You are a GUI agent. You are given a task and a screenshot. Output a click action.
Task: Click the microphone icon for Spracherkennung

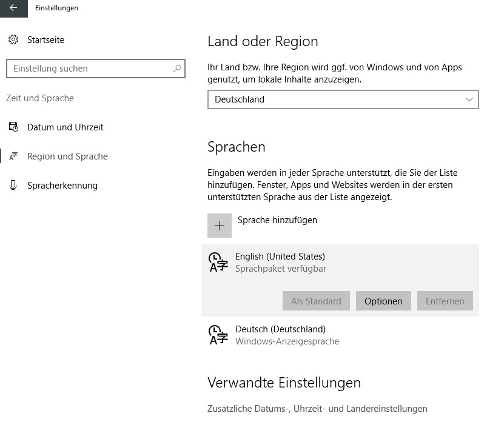click(x=13, y=185)
